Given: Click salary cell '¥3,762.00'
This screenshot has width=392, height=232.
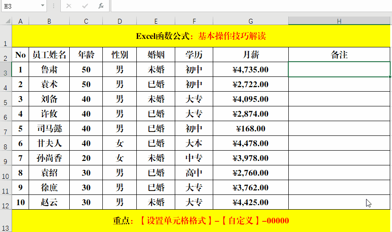Looking at the screenshot, I should (251, 187).
